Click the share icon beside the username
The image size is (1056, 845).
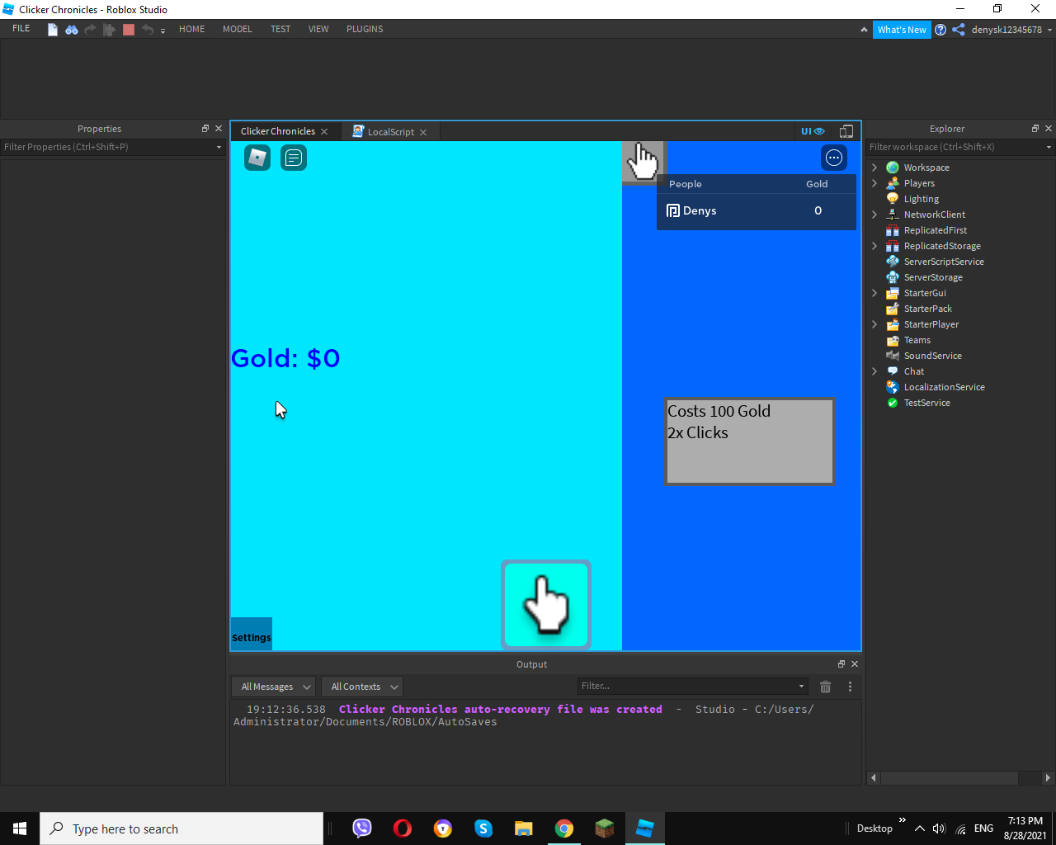[959, 30]
